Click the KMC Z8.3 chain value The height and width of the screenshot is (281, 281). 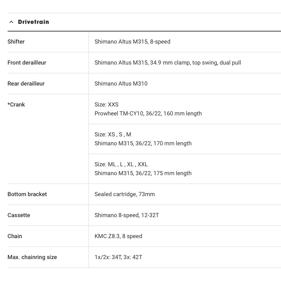118,236
